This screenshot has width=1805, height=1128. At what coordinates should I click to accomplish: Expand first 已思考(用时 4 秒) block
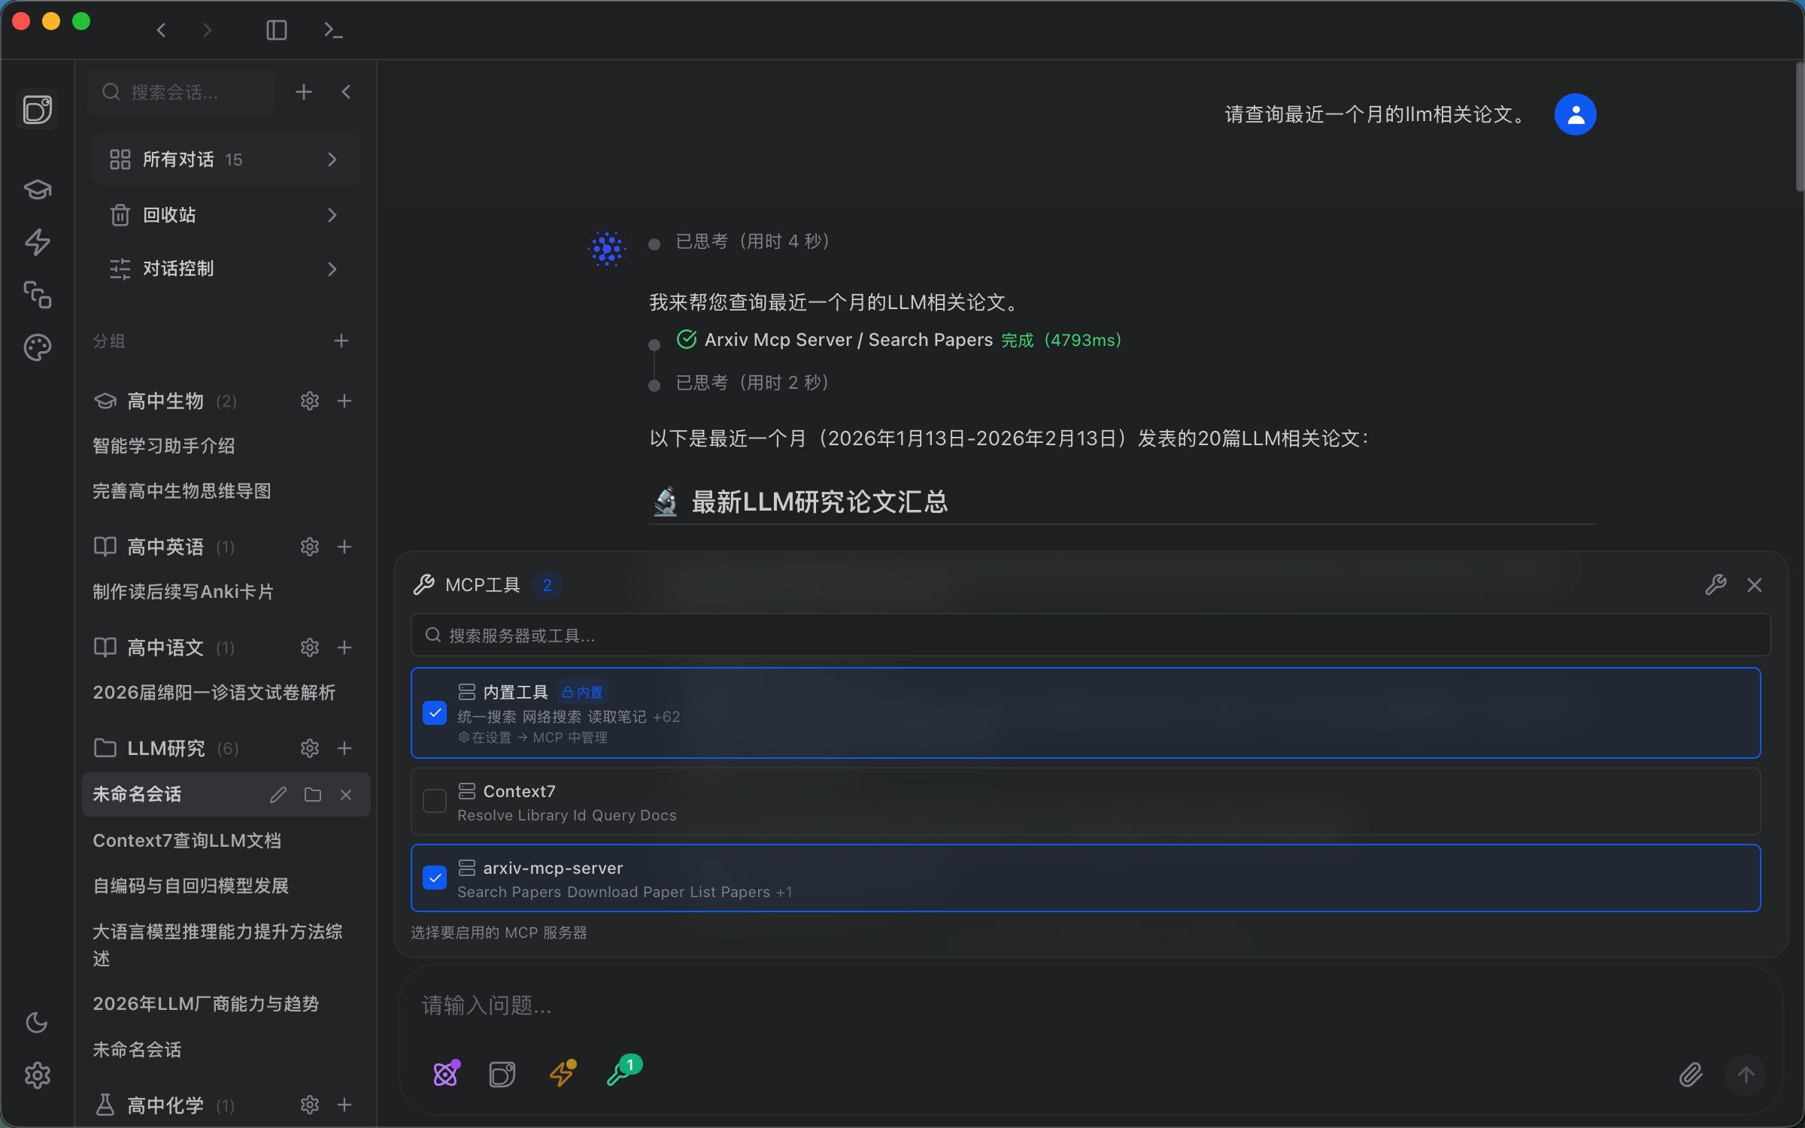pos(752,241)
